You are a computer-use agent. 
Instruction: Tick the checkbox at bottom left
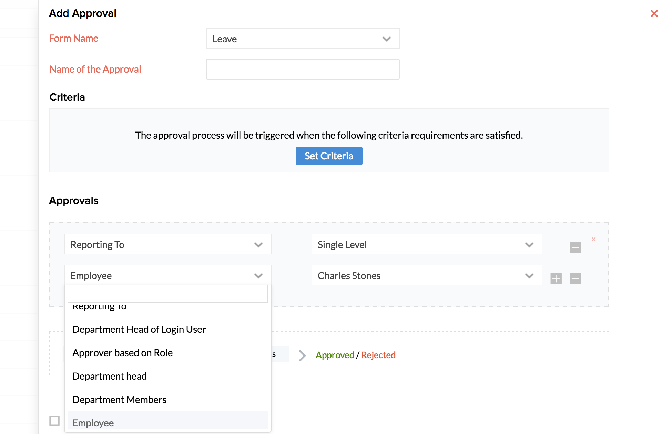tap(54, 421)
